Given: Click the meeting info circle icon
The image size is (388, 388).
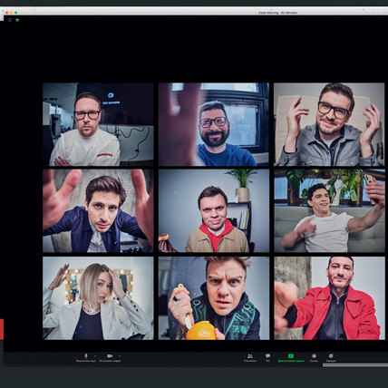Looking at the screenshot, I should point(10,20).
